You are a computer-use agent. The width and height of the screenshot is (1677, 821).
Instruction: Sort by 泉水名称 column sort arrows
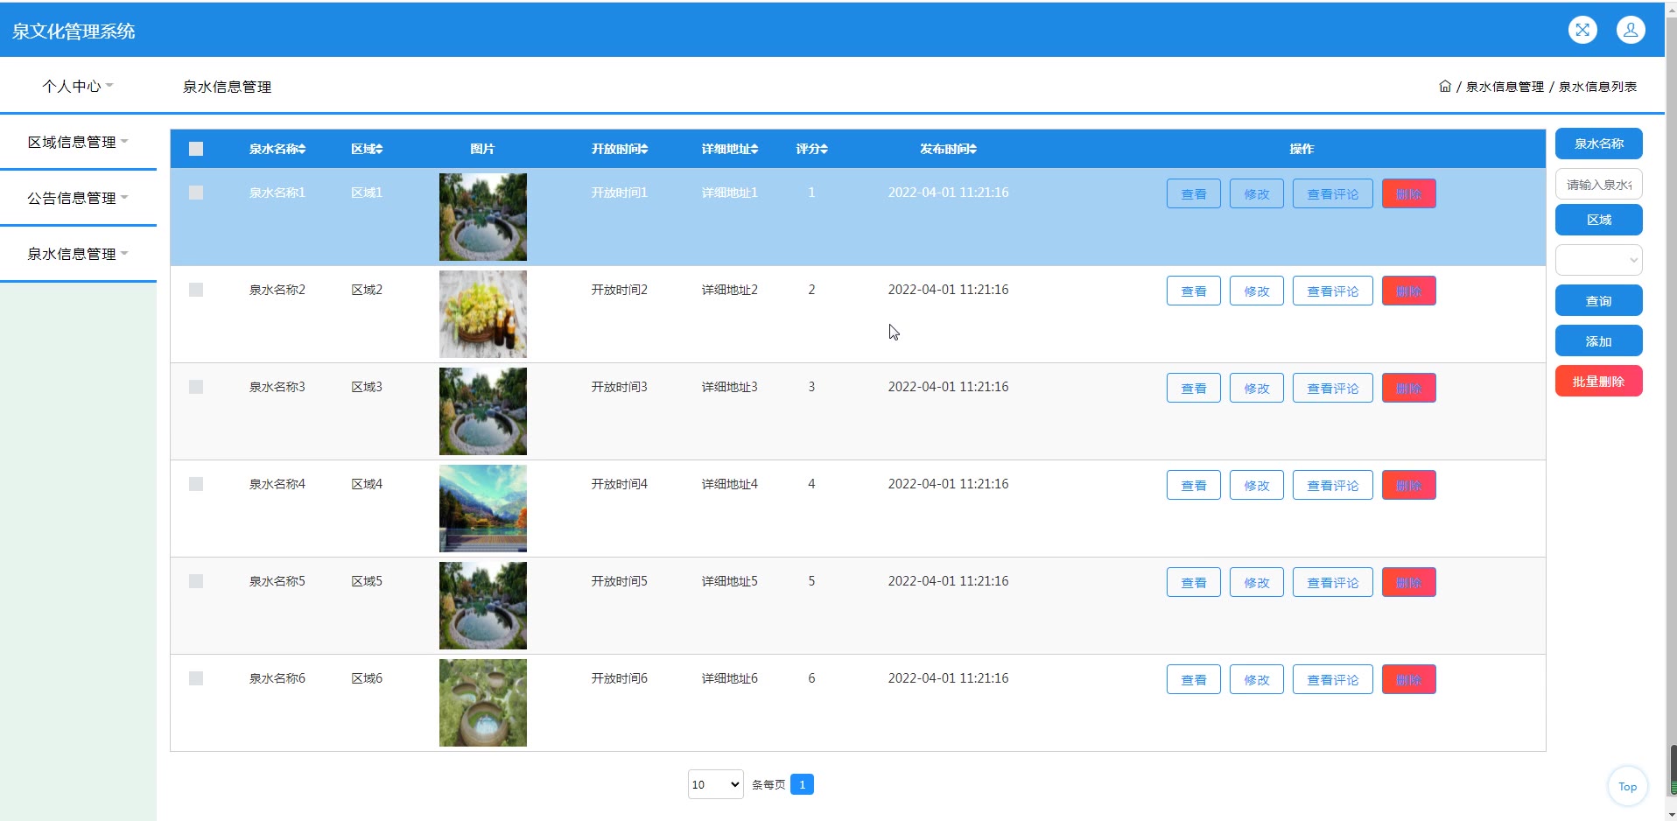coord(302,150)
